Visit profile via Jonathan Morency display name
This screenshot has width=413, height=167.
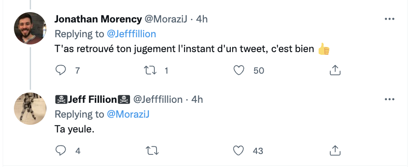pos(98,19)
